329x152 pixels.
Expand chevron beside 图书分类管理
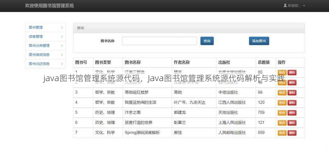62,46
